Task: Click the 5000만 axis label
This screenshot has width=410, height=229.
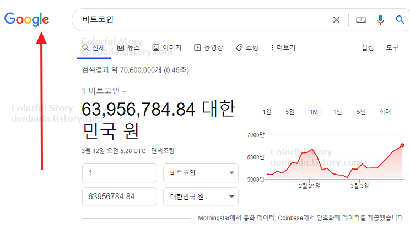Action: coord(256,179)
